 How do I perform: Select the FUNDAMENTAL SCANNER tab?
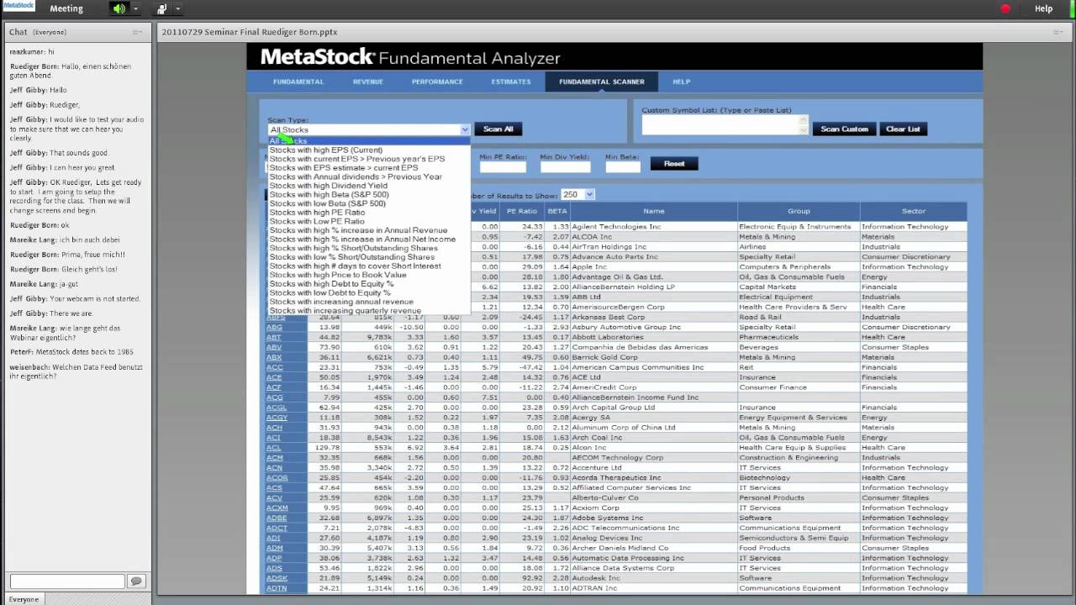[602, 82]
